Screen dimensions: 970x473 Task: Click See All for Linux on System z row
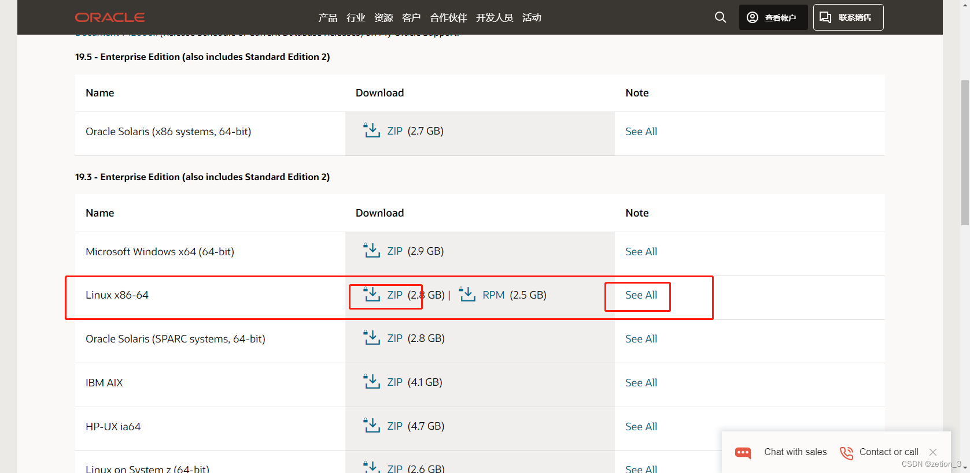tap(641, 468)
